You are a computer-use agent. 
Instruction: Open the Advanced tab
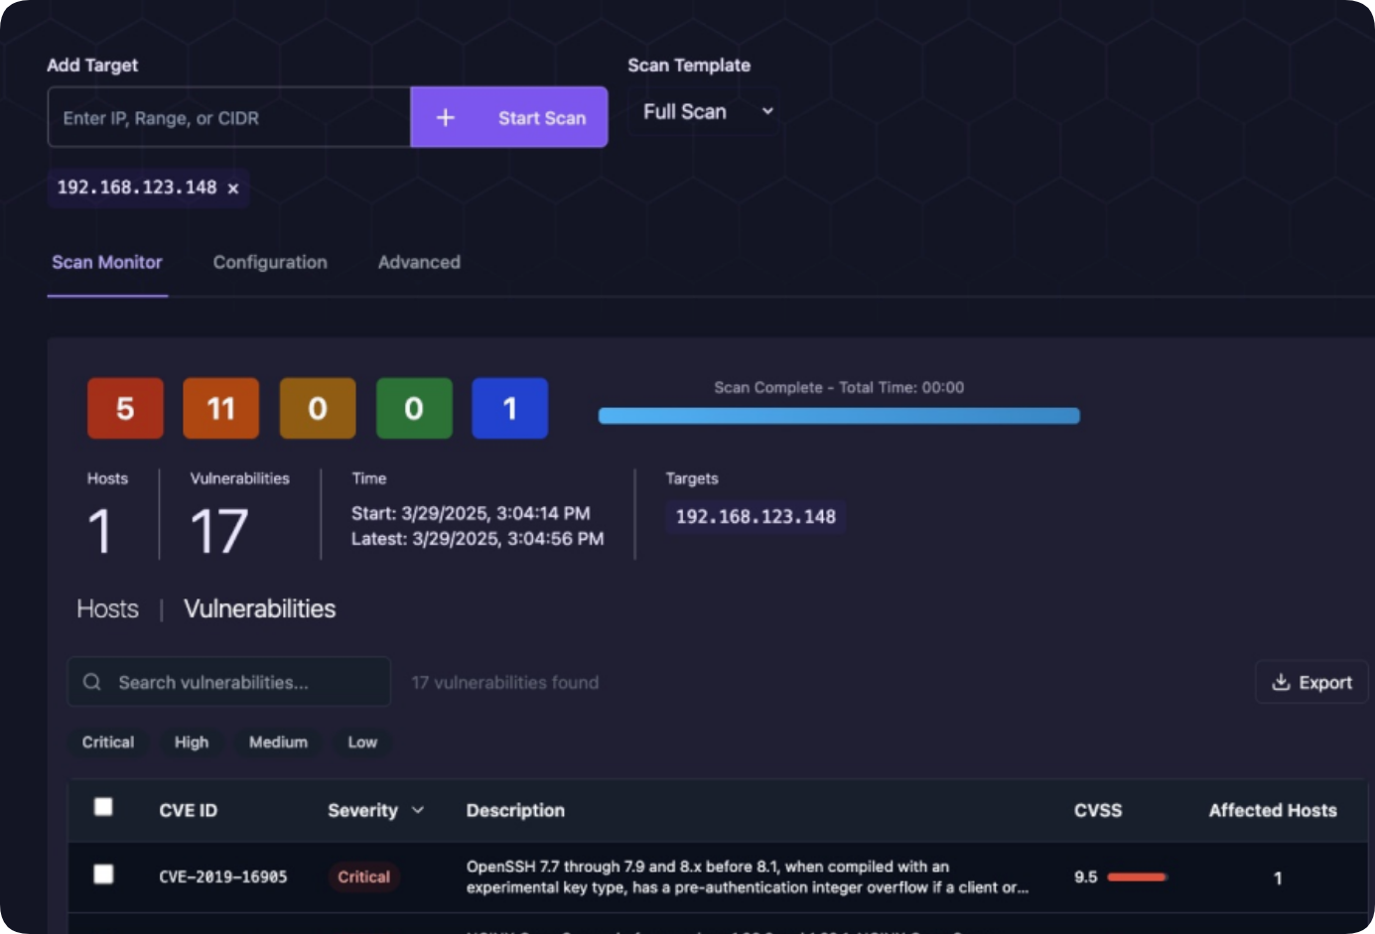[x=419, y=262]
